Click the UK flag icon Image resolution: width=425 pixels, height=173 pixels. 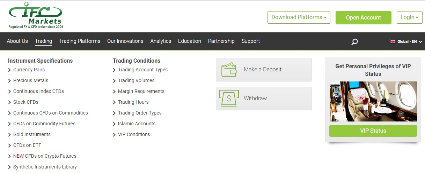coord(393,41)
